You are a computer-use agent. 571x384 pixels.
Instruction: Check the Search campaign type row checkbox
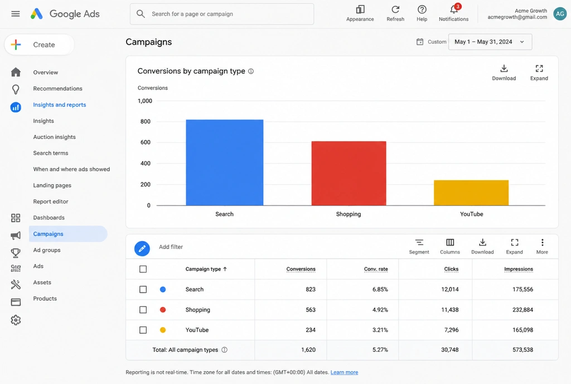[x=143, y=289]
